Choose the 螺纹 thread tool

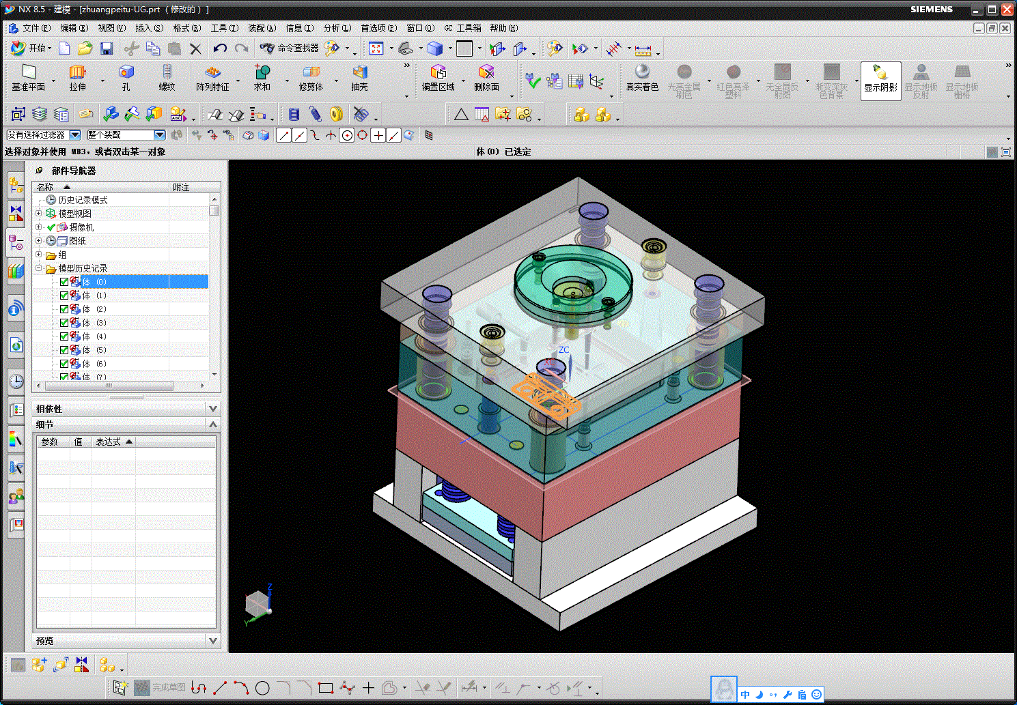pos(167,78)
